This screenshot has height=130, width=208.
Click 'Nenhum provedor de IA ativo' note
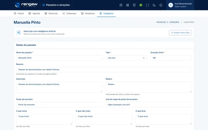[44, 34]
